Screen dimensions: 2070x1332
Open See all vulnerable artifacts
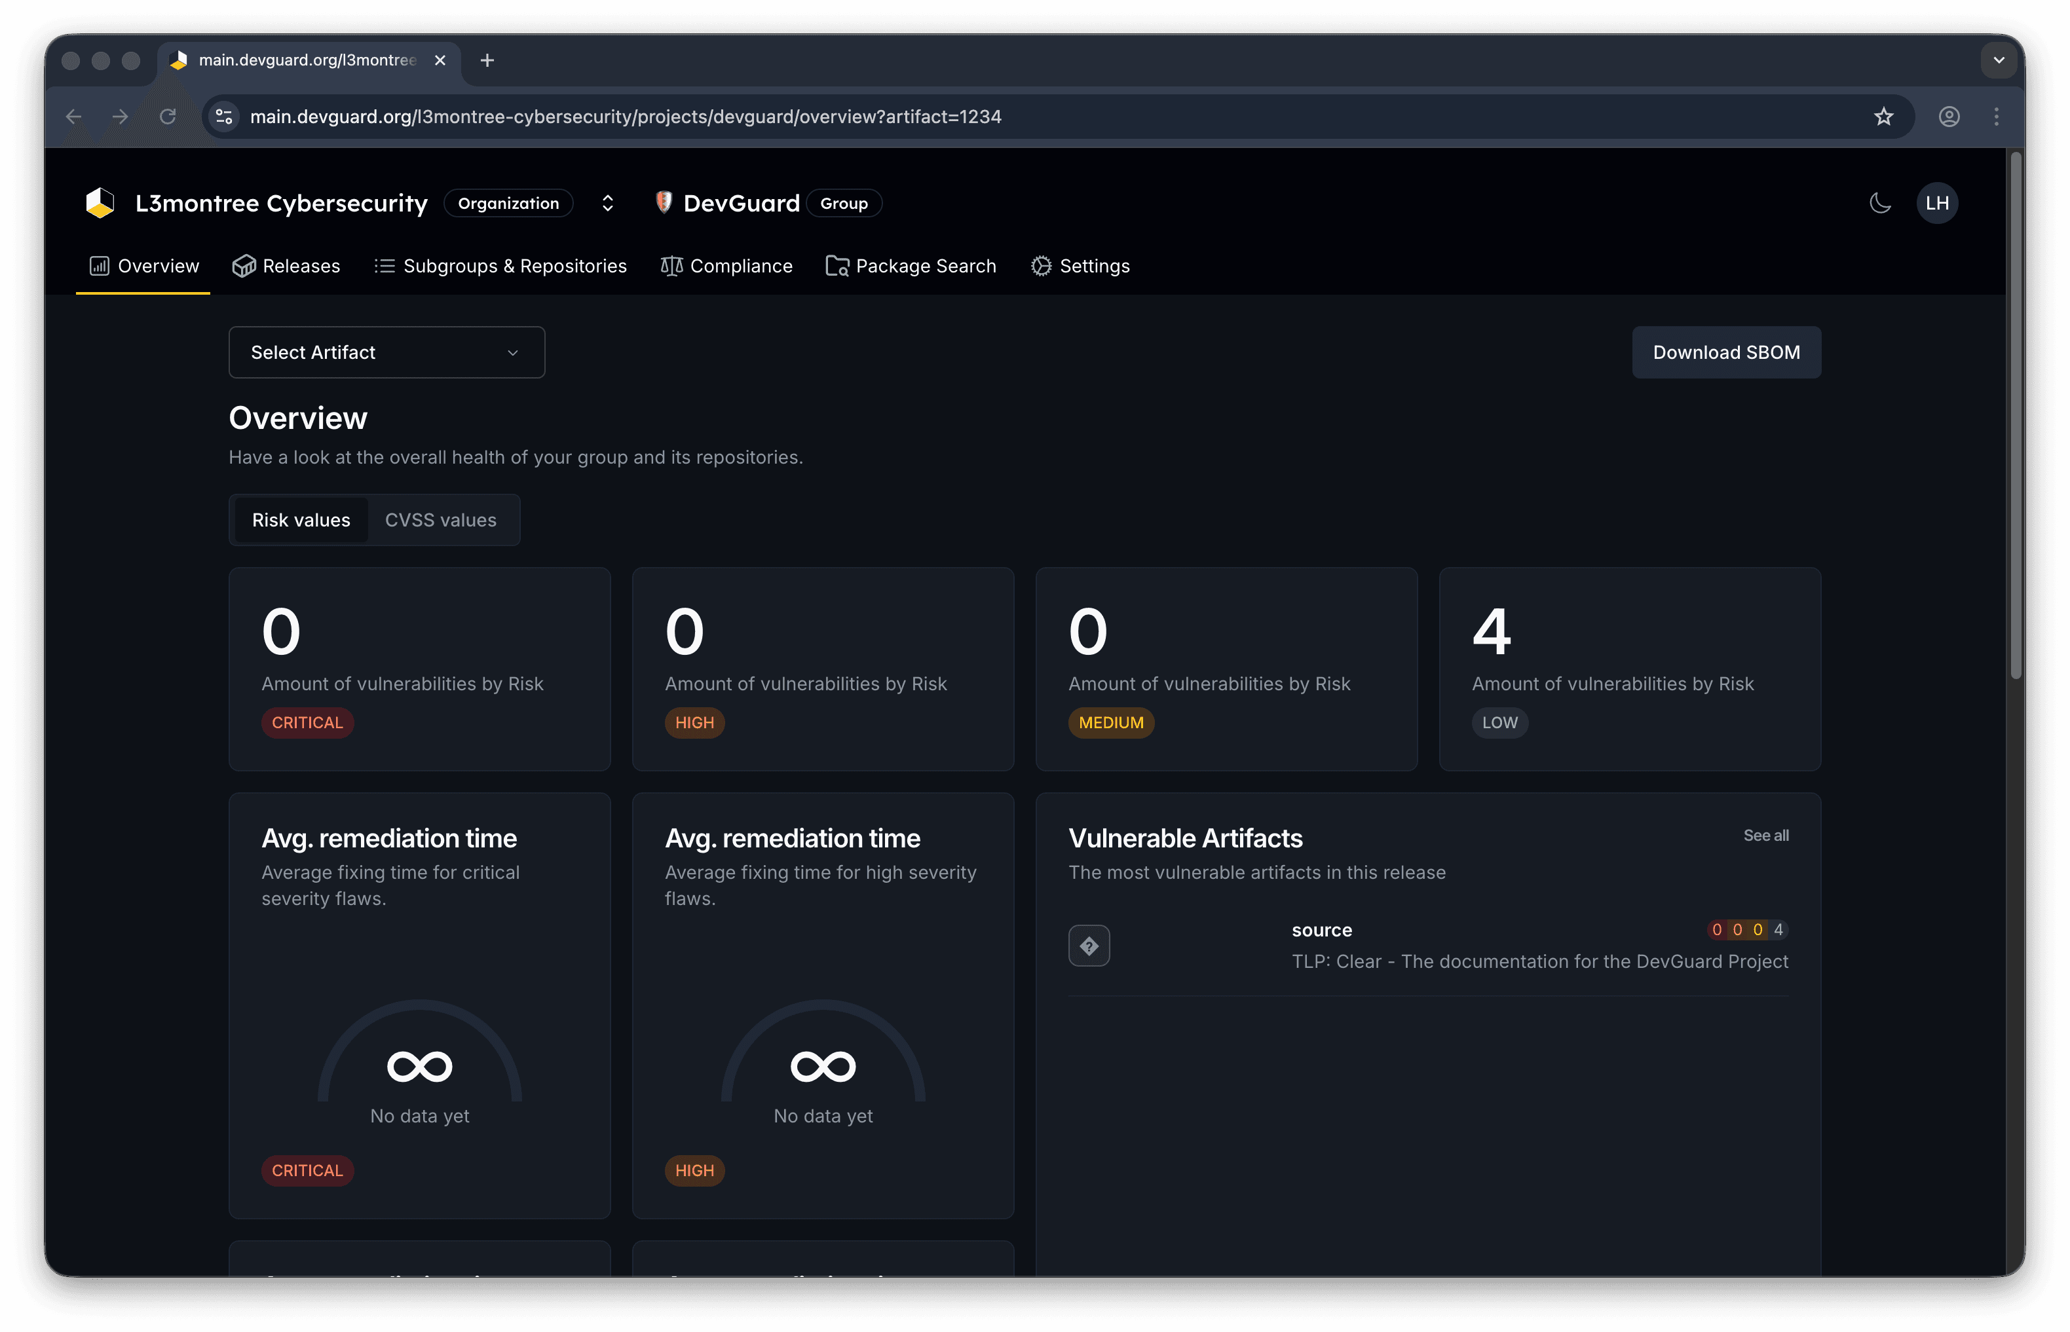[1765, 836]
